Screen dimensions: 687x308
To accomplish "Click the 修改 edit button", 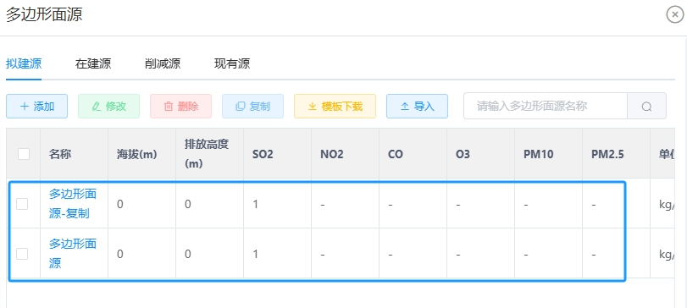I will (108, 107).
